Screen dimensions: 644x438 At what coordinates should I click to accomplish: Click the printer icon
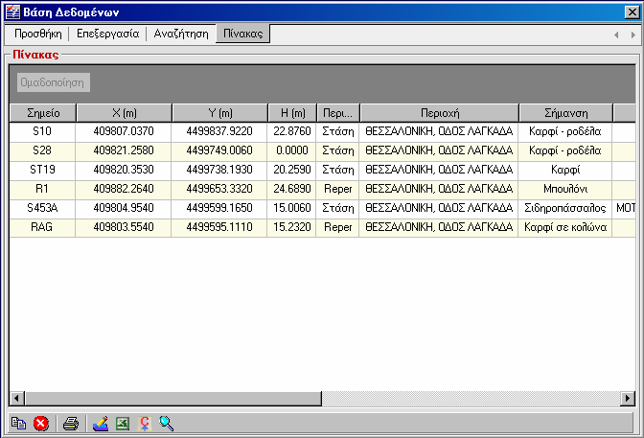pos(71,424)
